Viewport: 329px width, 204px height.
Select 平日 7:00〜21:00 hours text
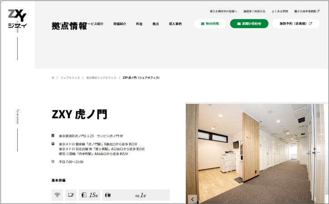(x=71, y=162)
